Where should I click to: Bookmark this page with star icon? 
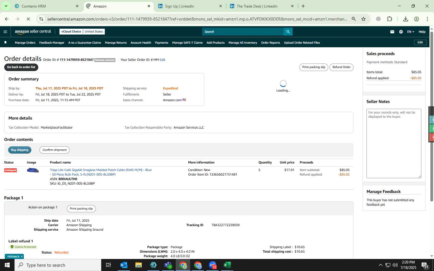(x=363, y=19)
